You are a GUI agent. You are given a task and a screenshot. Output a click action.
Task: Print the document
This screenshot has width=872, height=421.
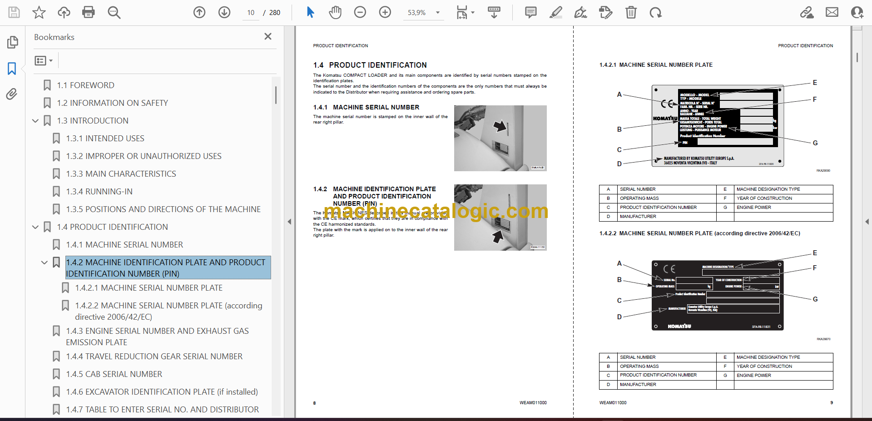click(x=89, y=12)
